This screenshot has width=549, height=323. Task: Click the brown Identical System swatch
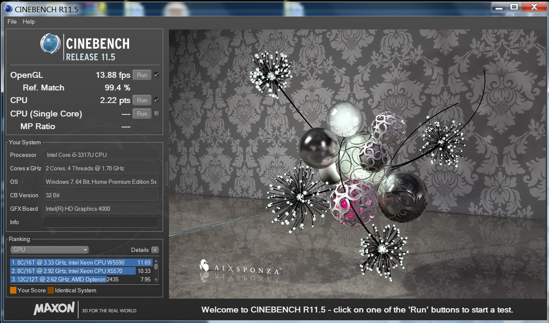tap(50, 290)
